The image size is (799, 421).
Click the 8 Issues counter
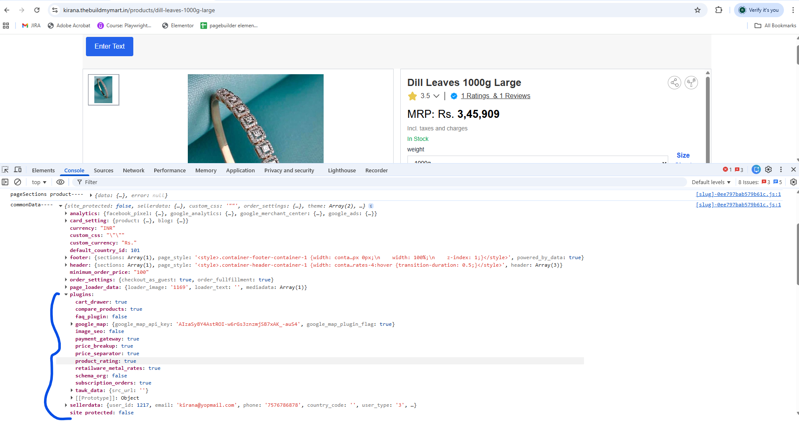click(x=760, y=182)
